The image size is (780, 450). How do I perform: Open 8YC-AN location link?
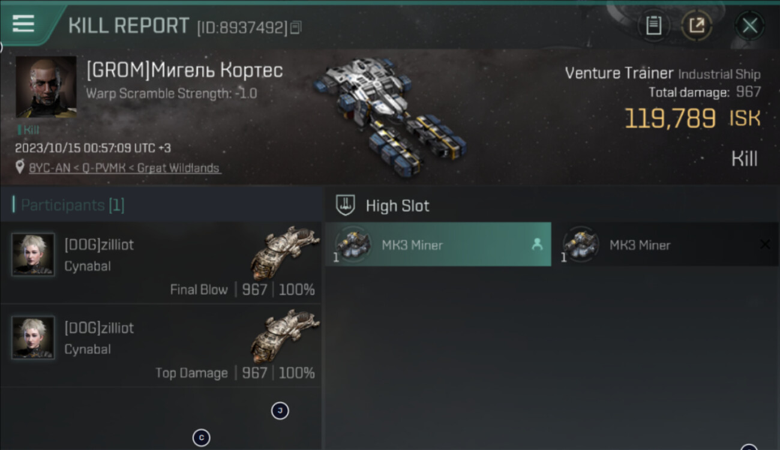[x=125, y=168]
